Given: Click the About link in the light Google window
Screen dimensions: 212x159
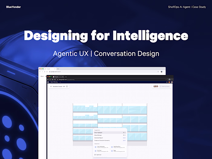Looking at the screenshot, I should (42, 76).
